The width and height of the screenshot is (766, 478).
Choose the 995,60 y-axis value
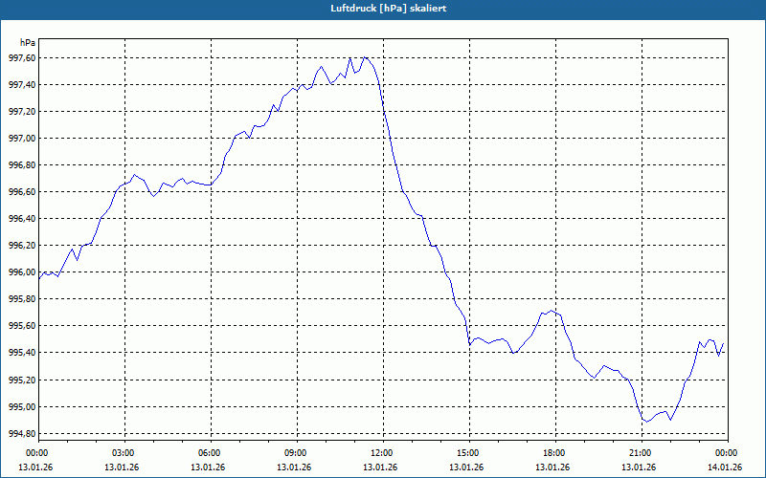point(22,326)
